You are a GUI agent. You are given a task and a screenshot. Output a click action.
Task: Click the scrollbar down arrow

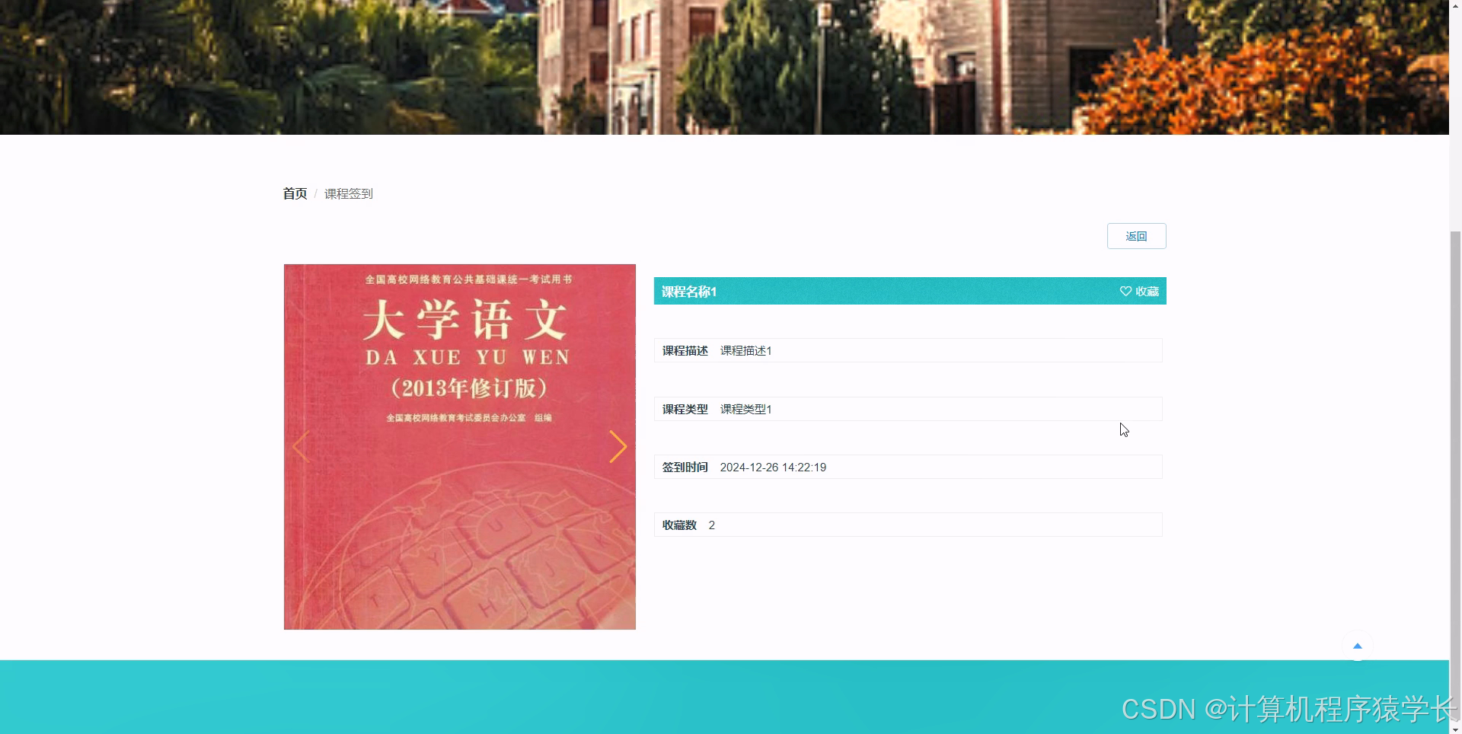pyautogui.click(x=1455, y=728)
